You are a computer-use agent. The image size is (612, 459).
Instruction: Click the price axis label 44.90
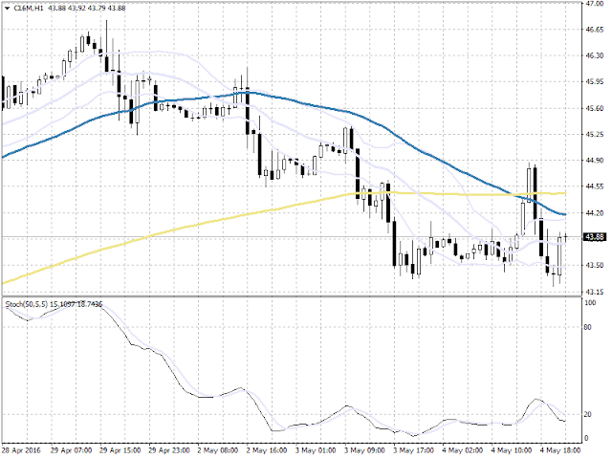coord(594,161)
